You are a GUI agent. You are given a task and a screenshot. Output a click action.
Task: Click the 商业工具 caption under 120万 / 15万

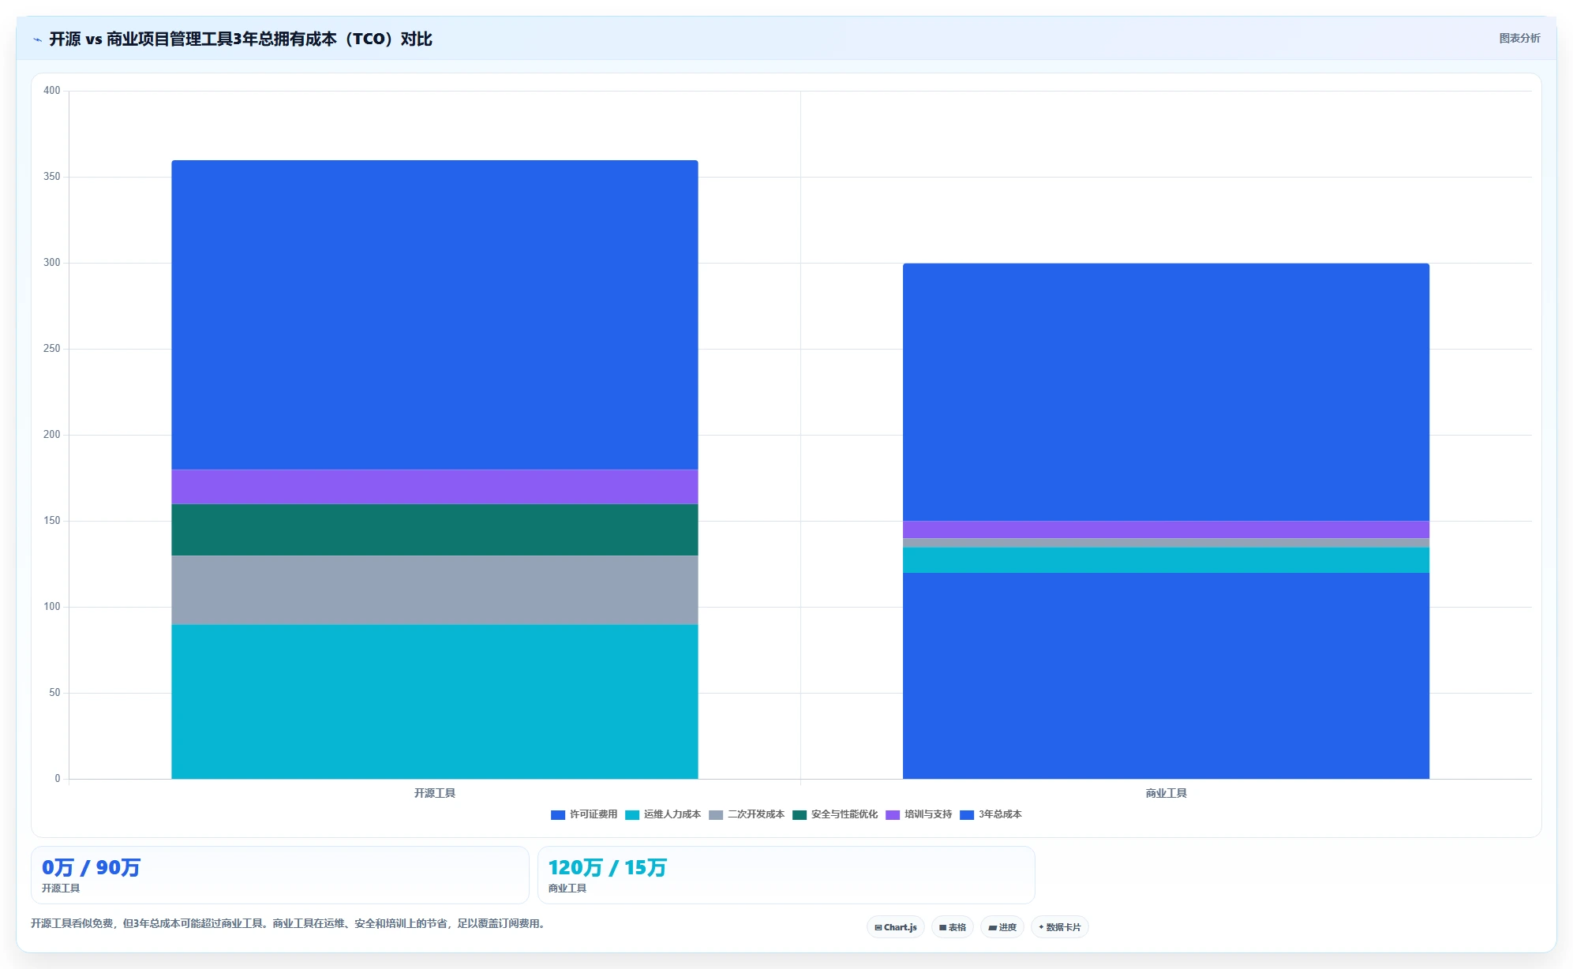pyautogui.click(x=567, y=889)
